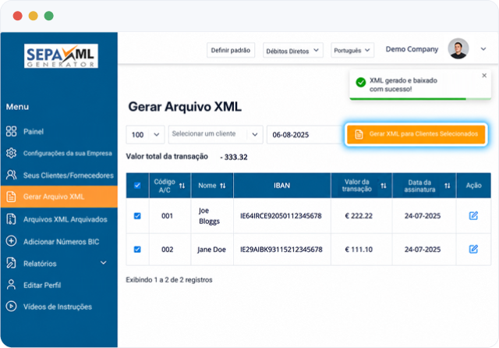Click the Ação column header
Viewport: 499px width, 348px height.
click(x=473, y=185)
